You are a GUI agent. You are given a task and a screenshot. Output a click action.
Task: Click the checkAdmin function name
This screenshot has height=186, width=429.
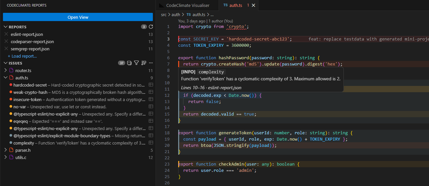point(231,164)
